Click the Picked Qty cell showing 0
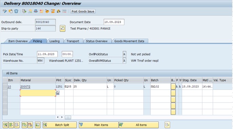233x129 pixels. (x=129, y=86)
